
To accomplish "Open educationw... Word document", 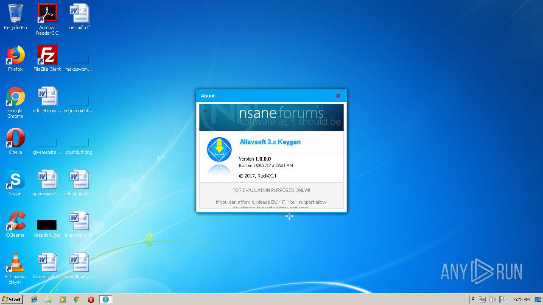I will coord(47,100).
